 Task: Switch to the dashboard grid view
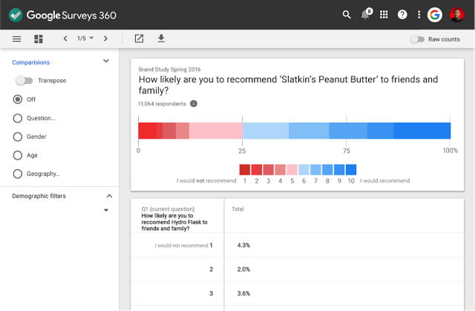39,39
